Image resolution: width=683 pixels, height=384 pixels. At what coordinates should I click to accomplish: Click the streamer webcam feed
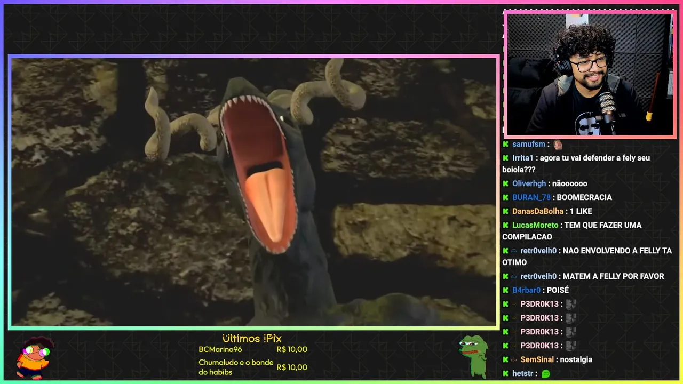(590, 74)
